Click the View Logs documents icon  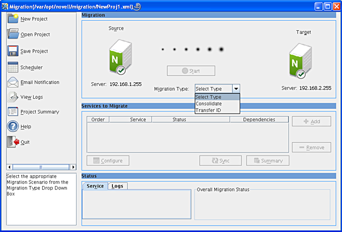point(13,97)
